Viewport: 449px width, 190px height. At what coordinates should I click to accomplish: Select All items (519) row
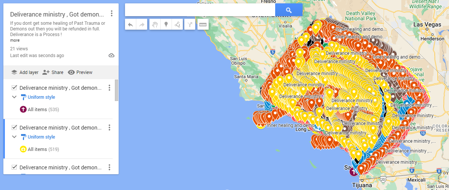pyautogui.click(x=58, y=149)
